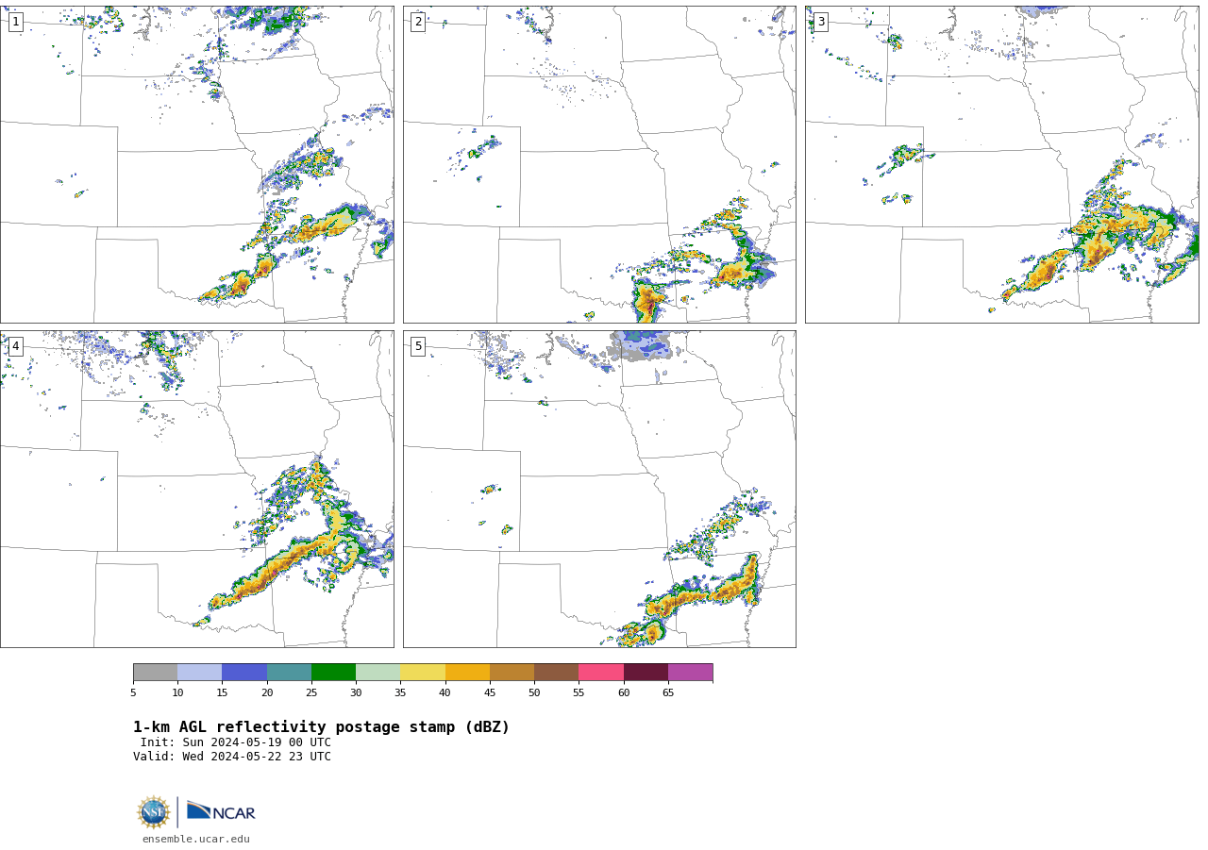Click the 'Init: Sun 2024-05-19 00 UTC' text
1208x850 pixels.
[236, 742]
